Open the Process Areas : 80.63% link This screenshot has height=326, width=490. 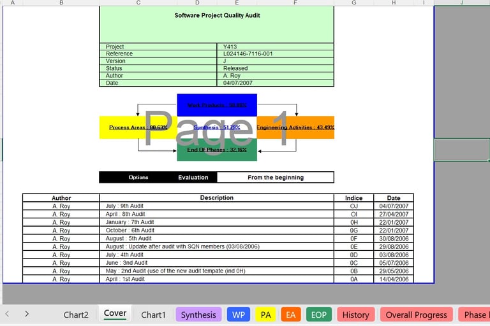coord(138,127)
